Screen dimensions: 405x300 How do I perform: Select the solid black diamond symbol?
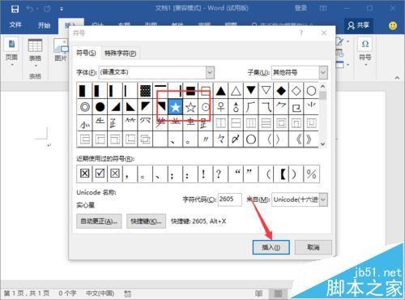pyautogui.click(x=281, y=91)
